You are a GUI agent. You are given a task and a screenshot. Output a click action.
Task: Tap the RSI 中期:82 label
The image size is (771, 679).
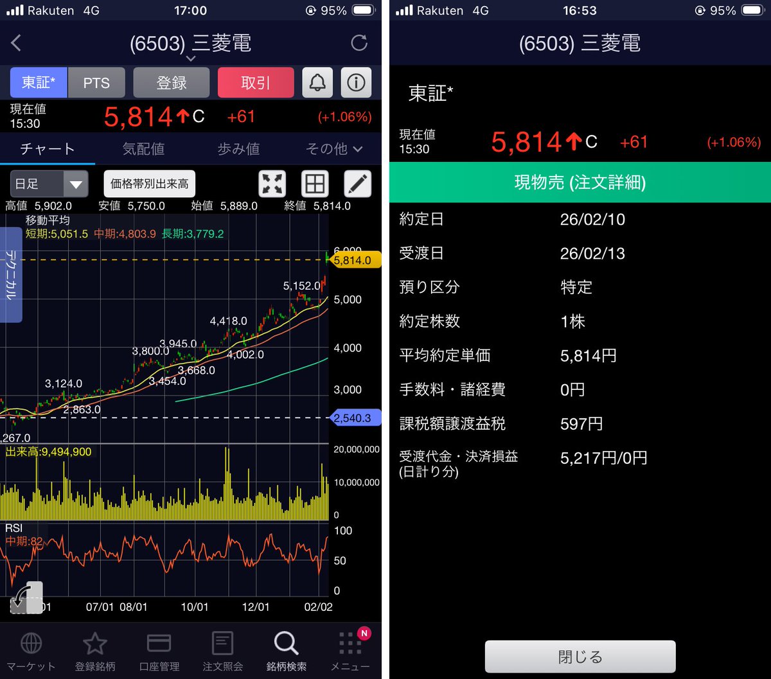24,542
